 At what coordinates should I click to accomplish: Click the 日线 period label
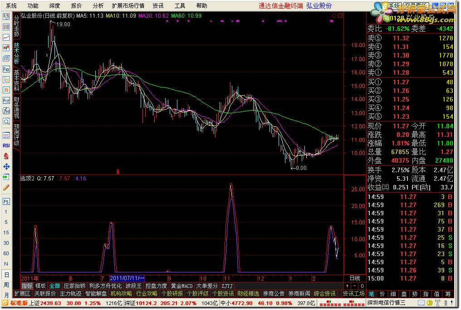pos(355,278)
